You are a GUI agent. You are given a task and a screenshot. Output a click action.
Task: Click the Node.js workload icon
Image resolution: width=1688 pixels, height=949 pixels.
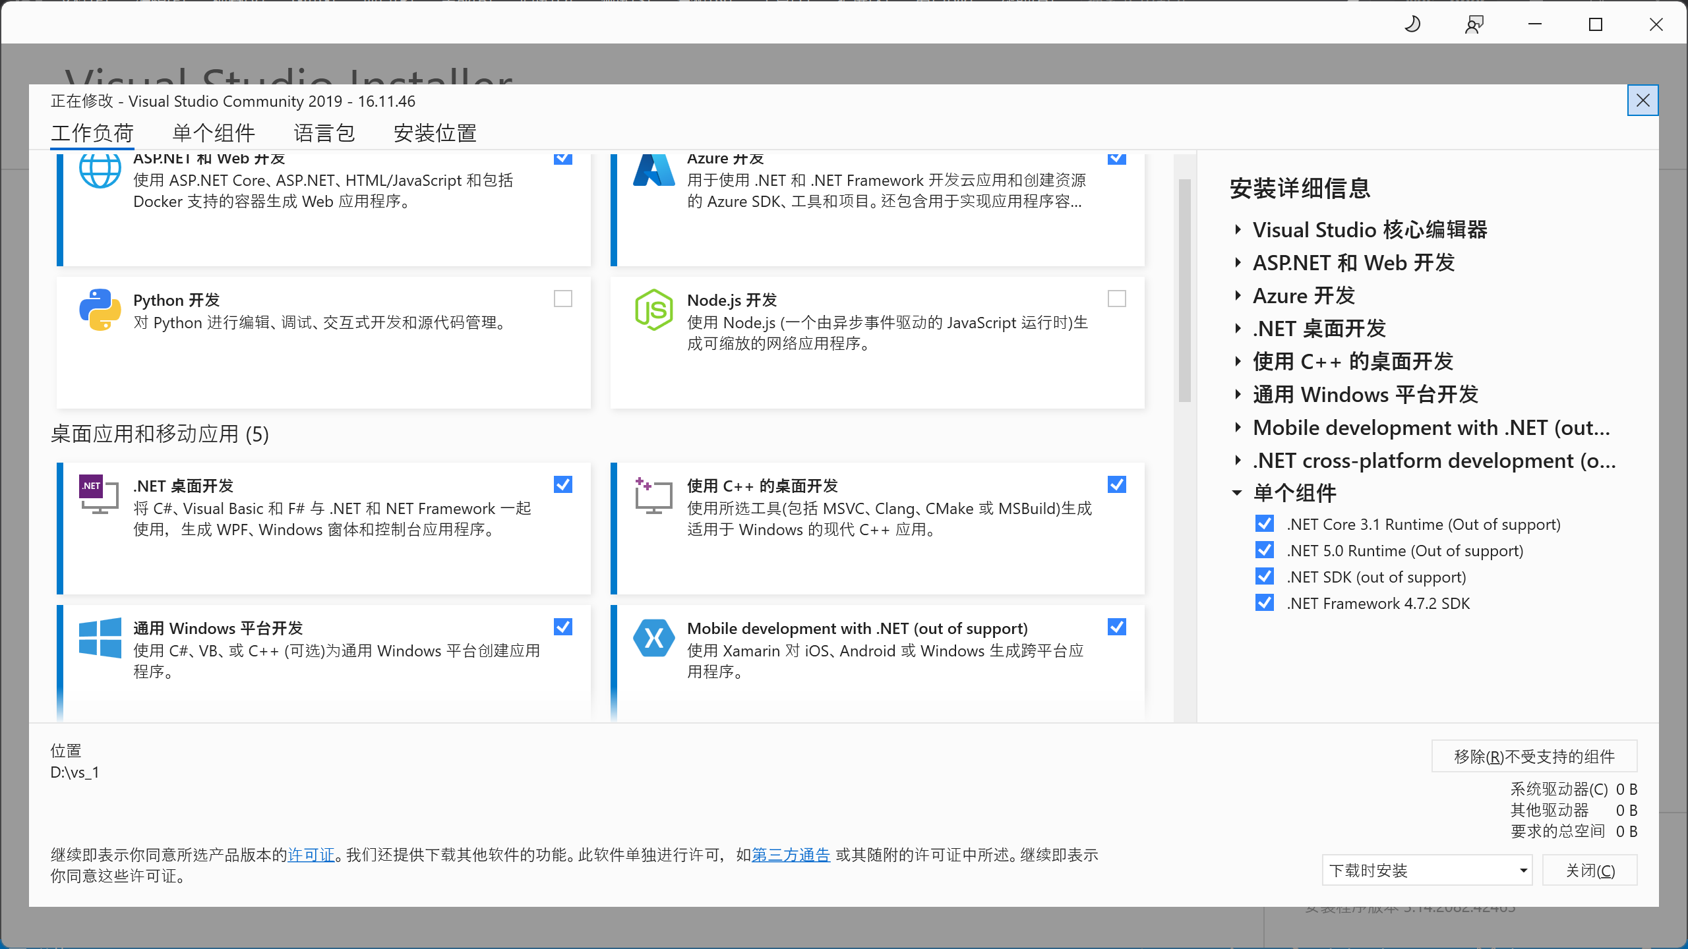653,310
